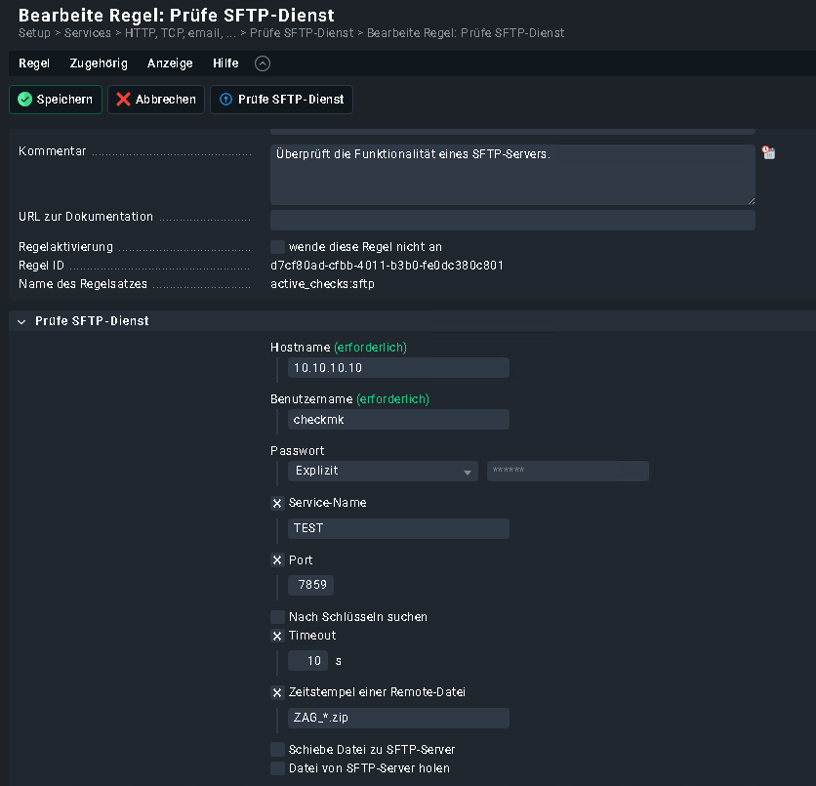Click the blue arrow icon for Prüfe SFTP-Dienst

[225, 100]
